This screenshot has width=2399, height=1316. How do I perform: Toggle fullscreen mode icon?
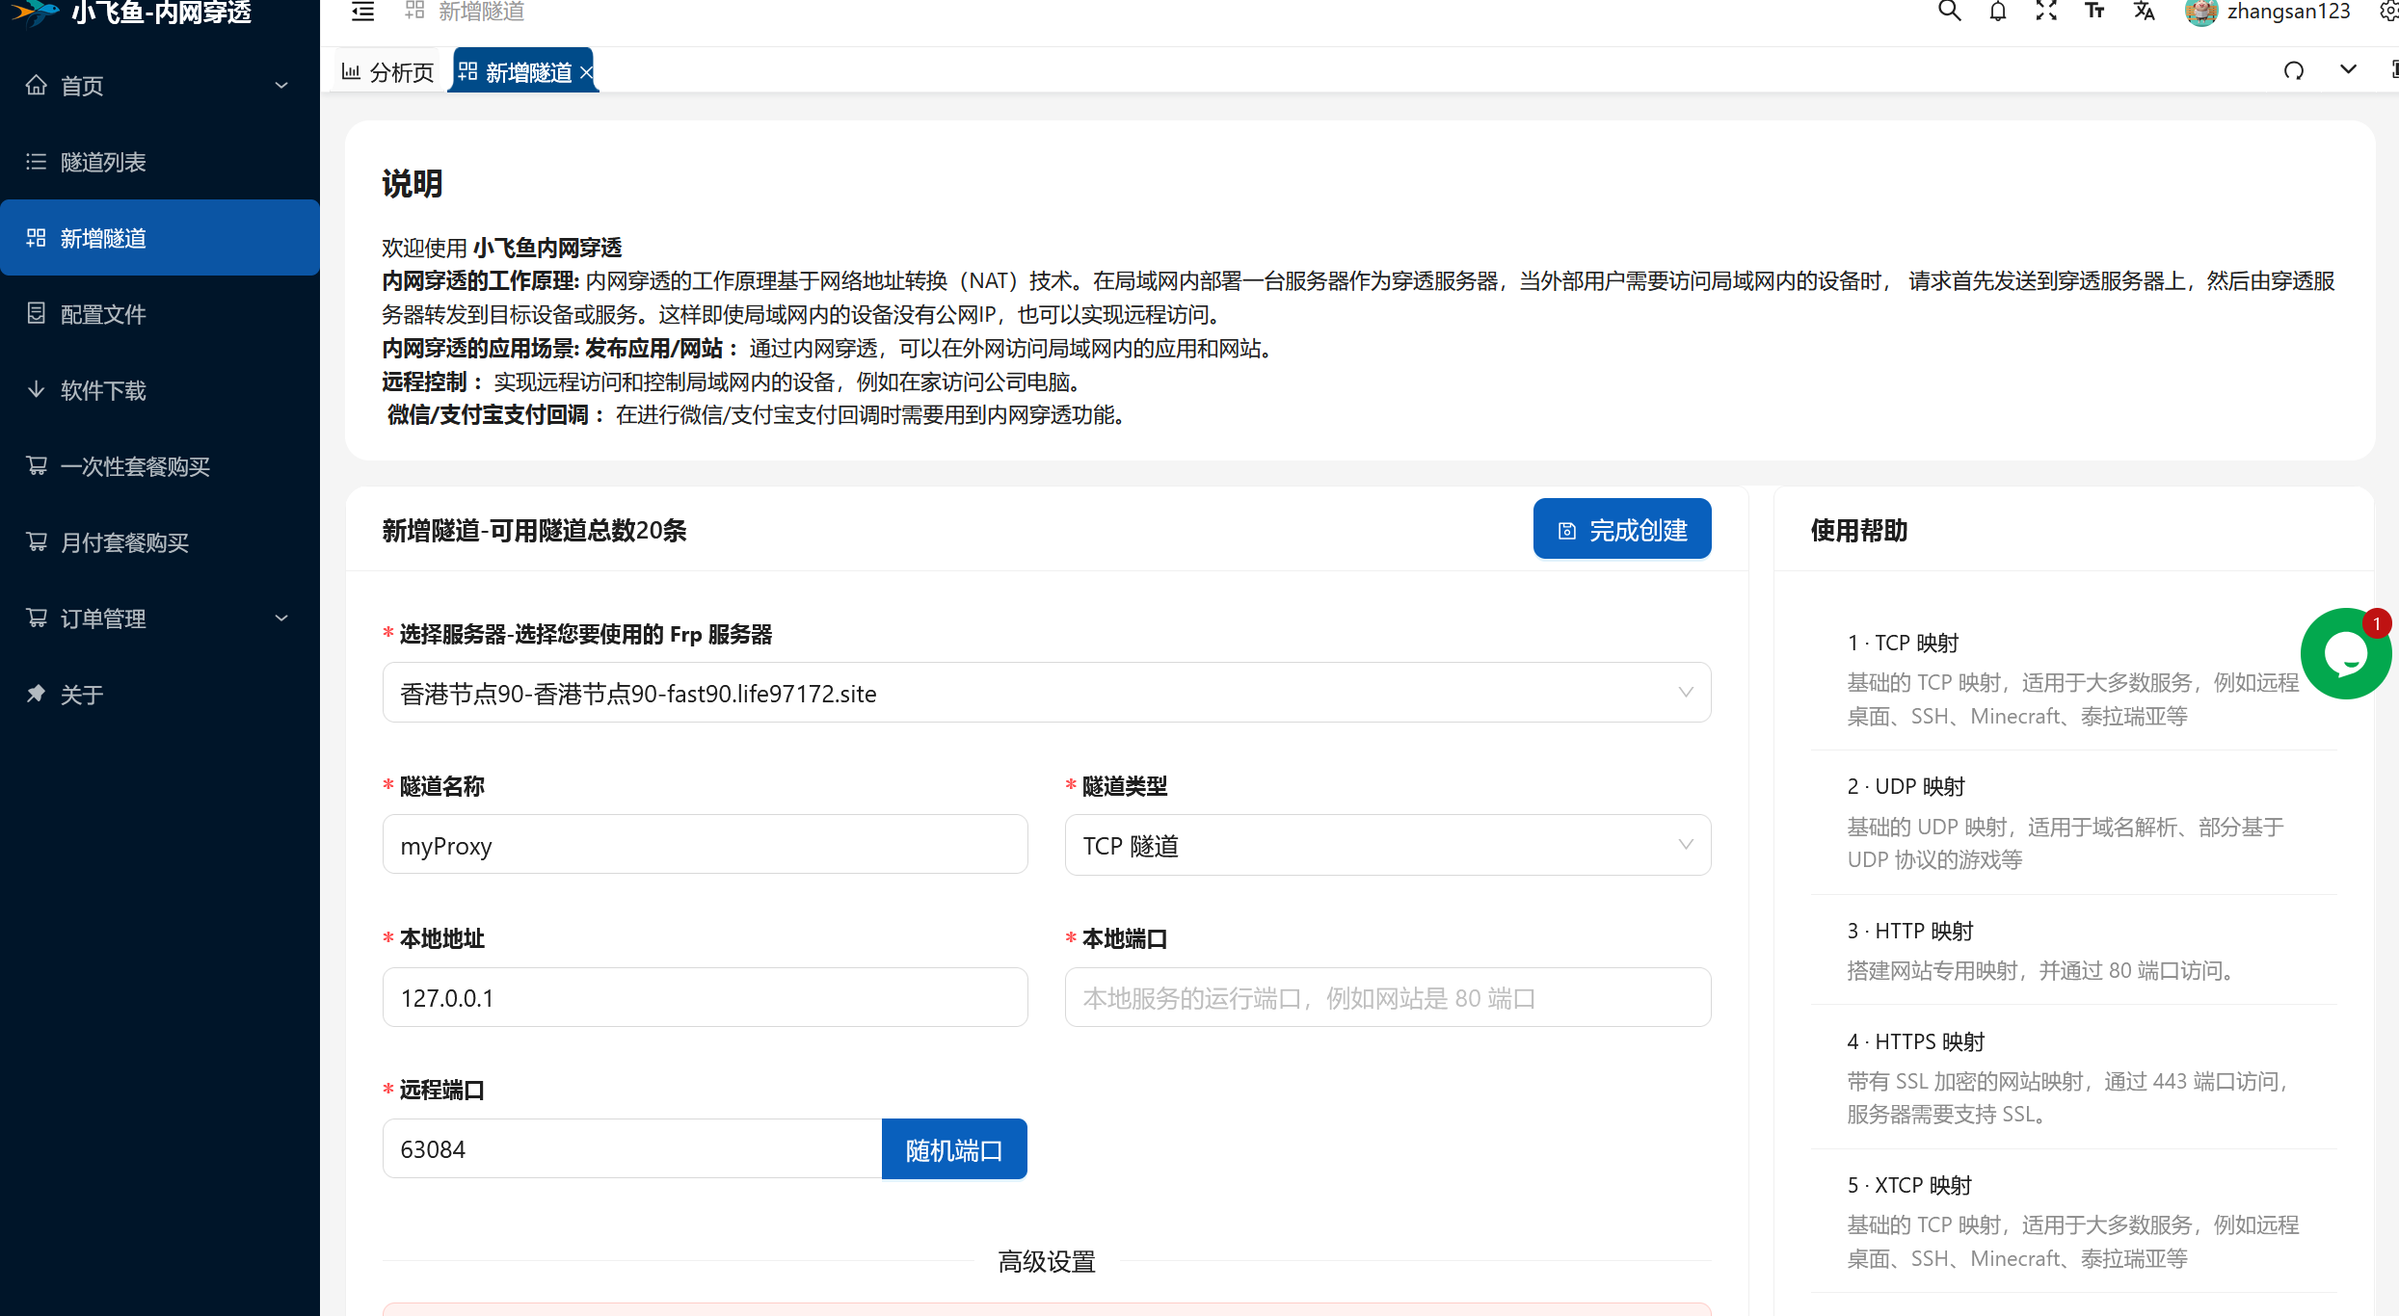click(2045, 12)
